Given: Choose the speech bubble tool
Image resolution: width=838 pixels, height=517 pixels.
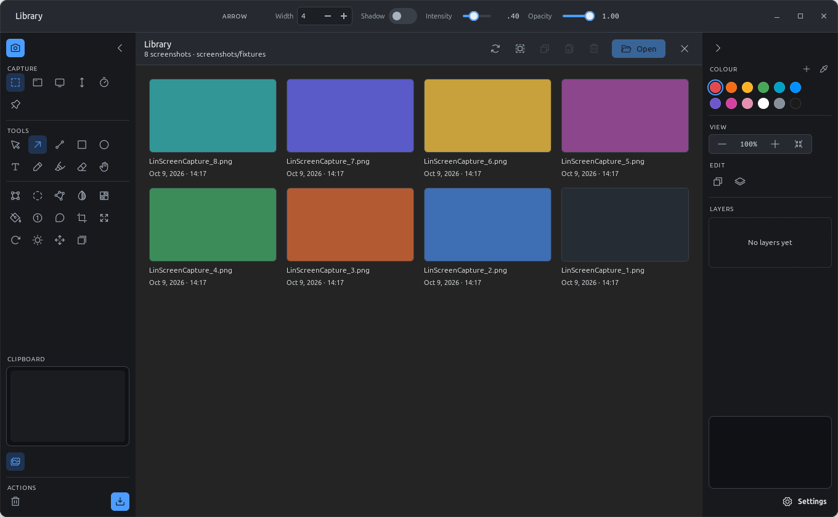Looking at the screenshot, I should click(x=60, y=218).
